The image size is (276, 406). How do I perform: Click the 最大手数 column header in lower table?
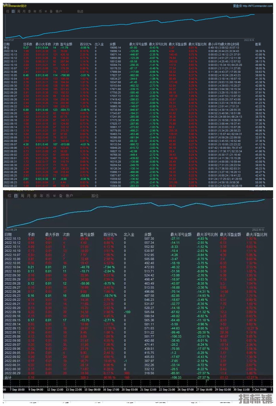tap(52, 234)
